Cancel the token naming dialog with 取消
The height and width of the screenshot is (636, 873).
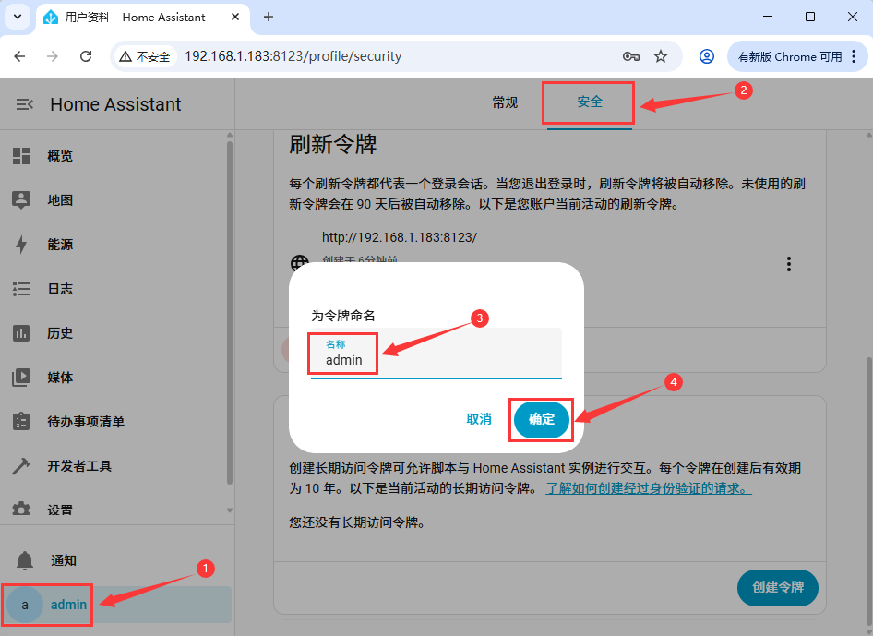[479, 419]
